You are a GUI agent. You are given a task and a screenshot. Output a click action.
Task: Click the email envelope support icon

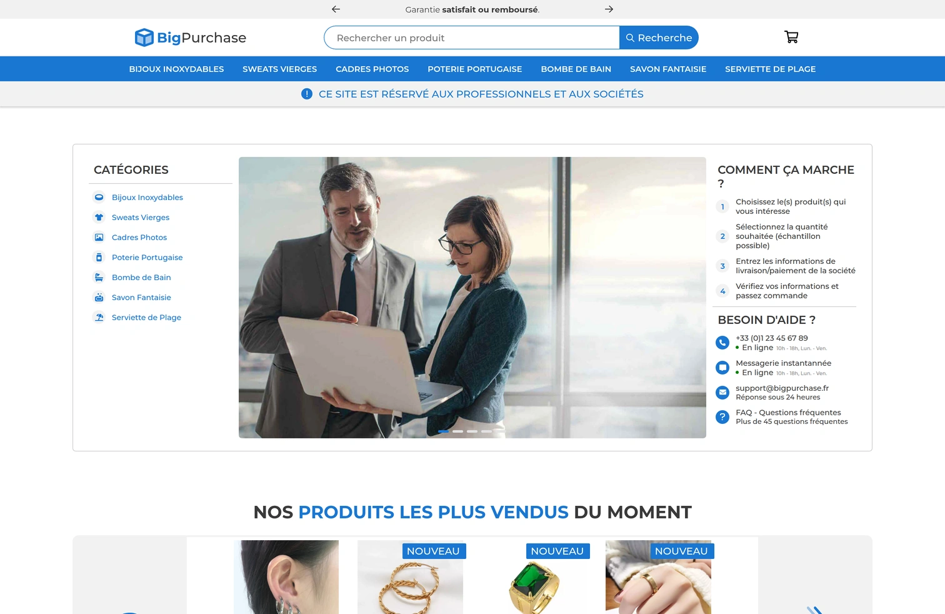[x=722, y=392]
